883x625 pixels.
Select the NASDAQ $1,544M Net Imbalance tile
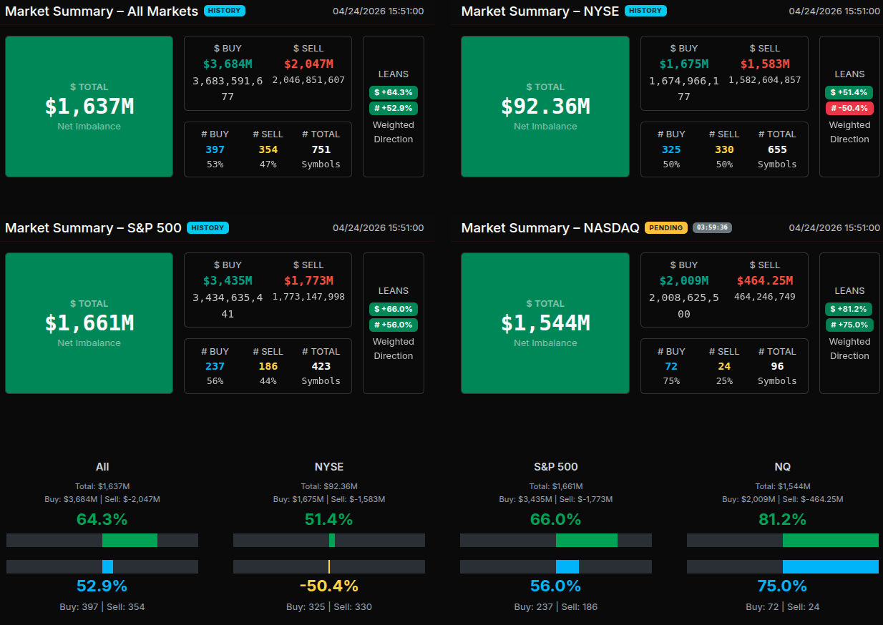click(x=545, y=323)
